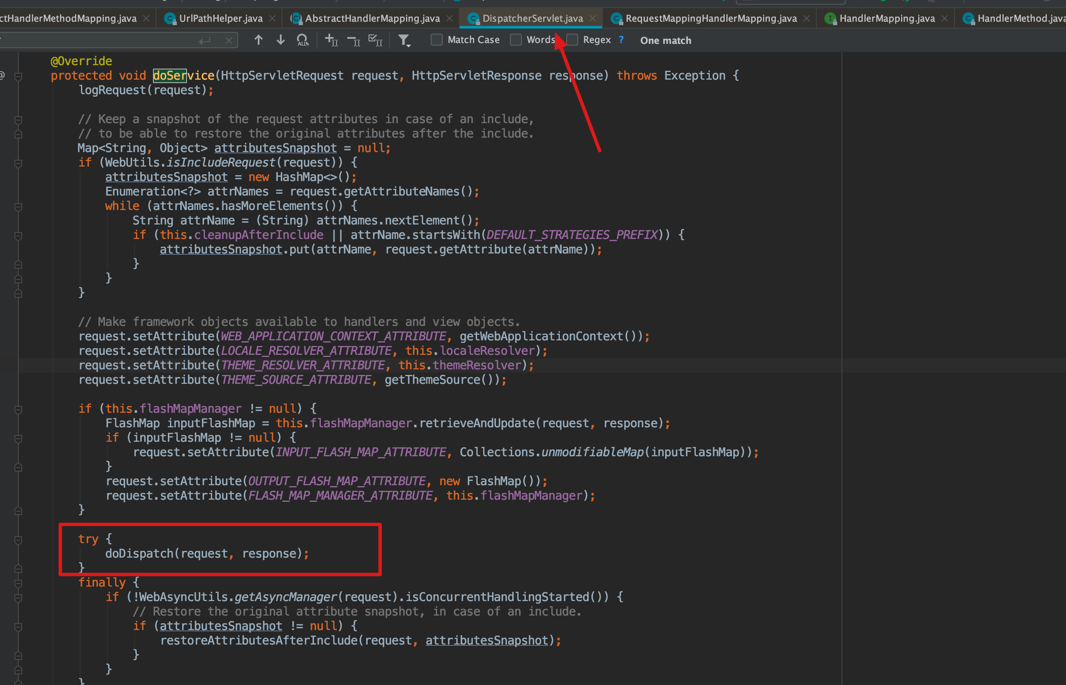1066x685 pixels.
Task: Clear the search field with X icon
Action: pos(228,41)
